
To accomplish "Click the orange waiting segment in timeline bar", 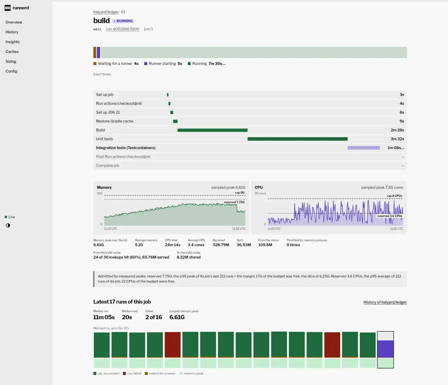I will 95,52.
